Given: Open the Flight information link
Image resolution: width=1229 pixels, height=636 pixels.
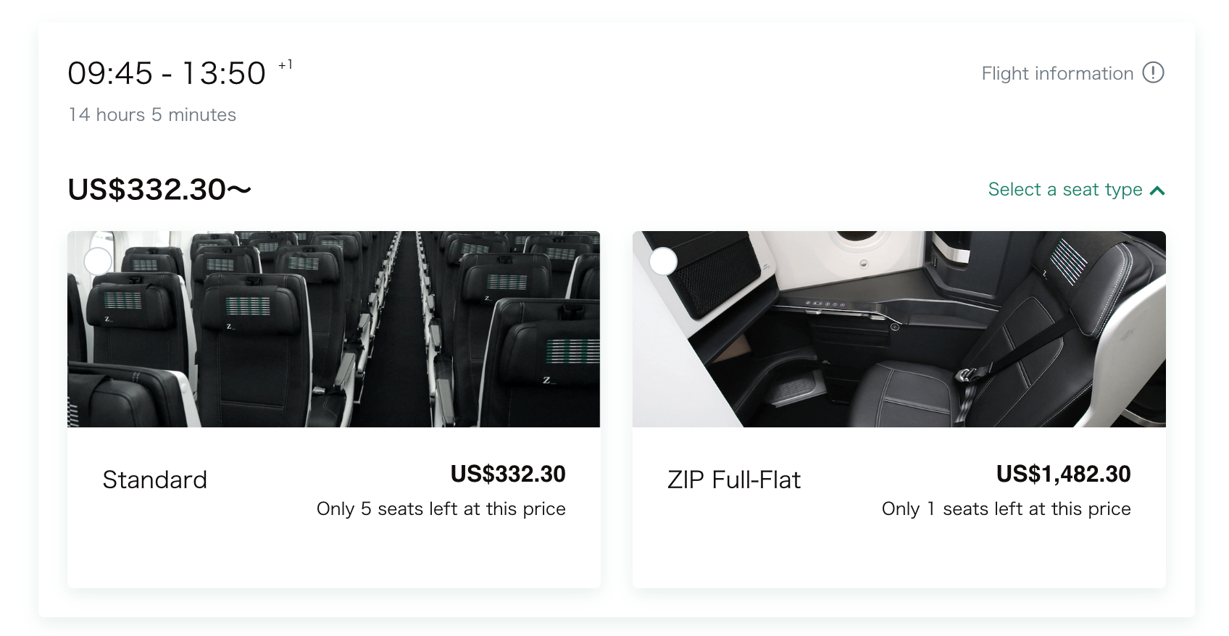Looking at the screenshot, I should (1057, 73).
